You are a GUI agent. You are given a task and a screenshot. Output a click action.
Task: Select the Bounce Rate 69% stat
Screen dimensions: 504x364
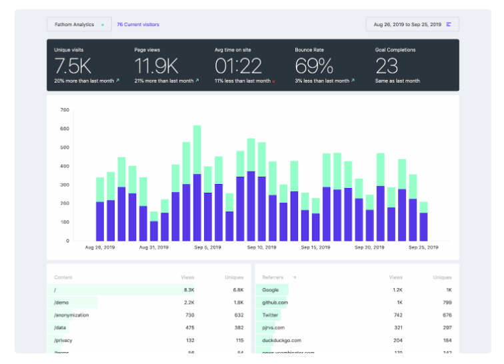click(x=325, y=65)
